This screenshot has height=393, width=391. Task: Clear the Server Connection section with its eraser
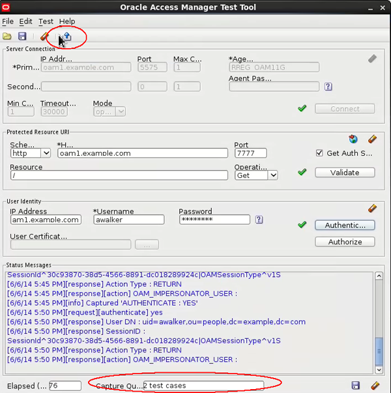[x=372, y=59]
